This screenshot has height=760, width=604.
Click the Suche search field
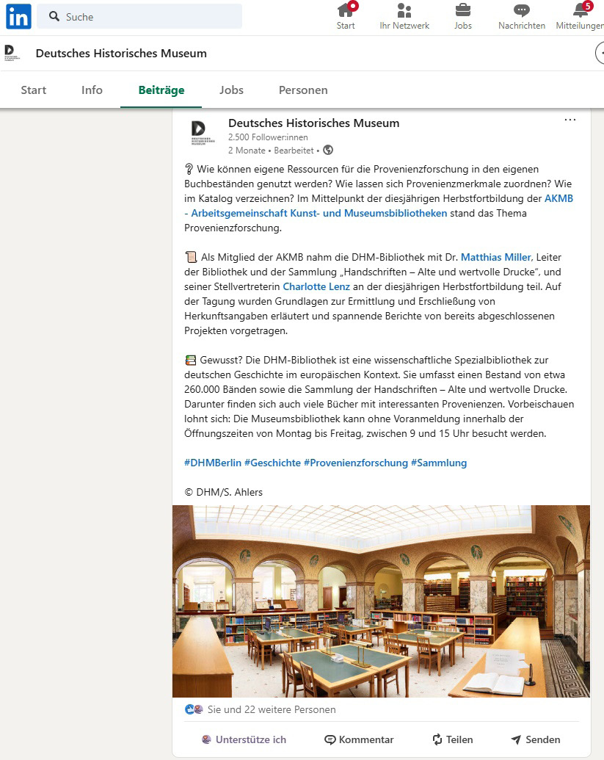click(x=139, y=15)
